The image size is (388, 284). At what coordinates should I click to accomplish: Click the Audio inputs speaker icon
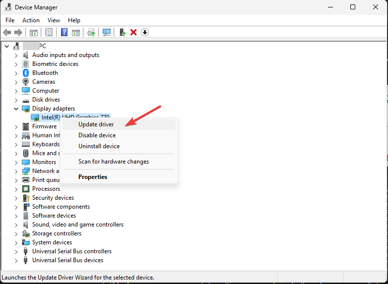pyautogui.click(x=25, y=55)
